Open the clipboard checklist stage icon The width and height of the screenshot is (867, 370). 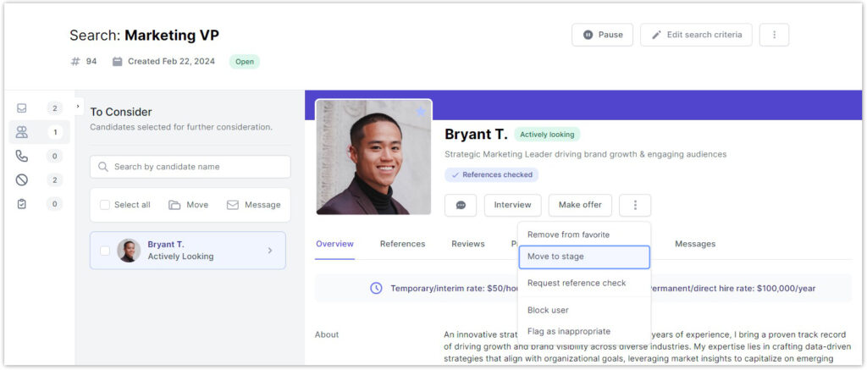[22, 203]
